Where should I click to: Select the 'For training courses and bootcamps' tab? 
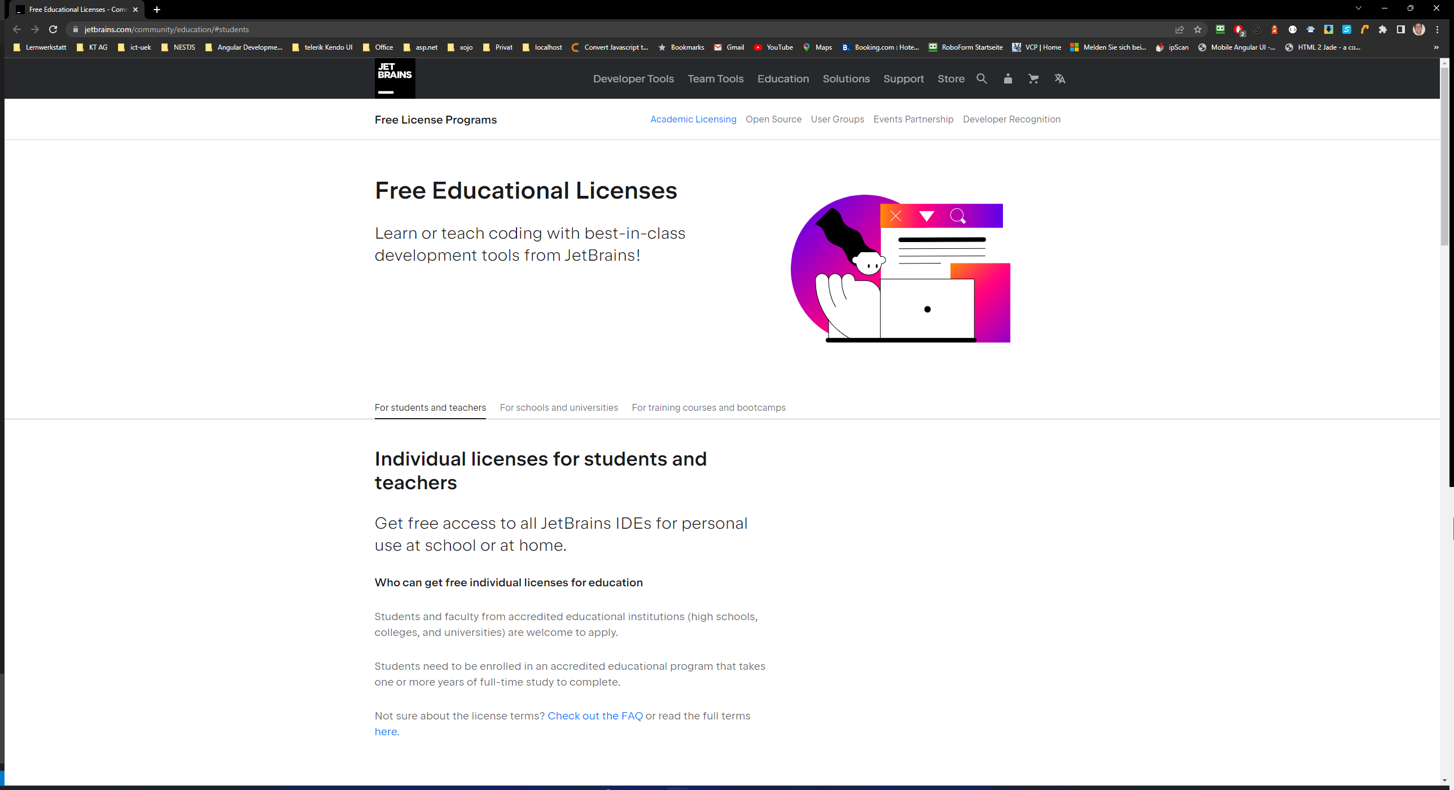708,407
